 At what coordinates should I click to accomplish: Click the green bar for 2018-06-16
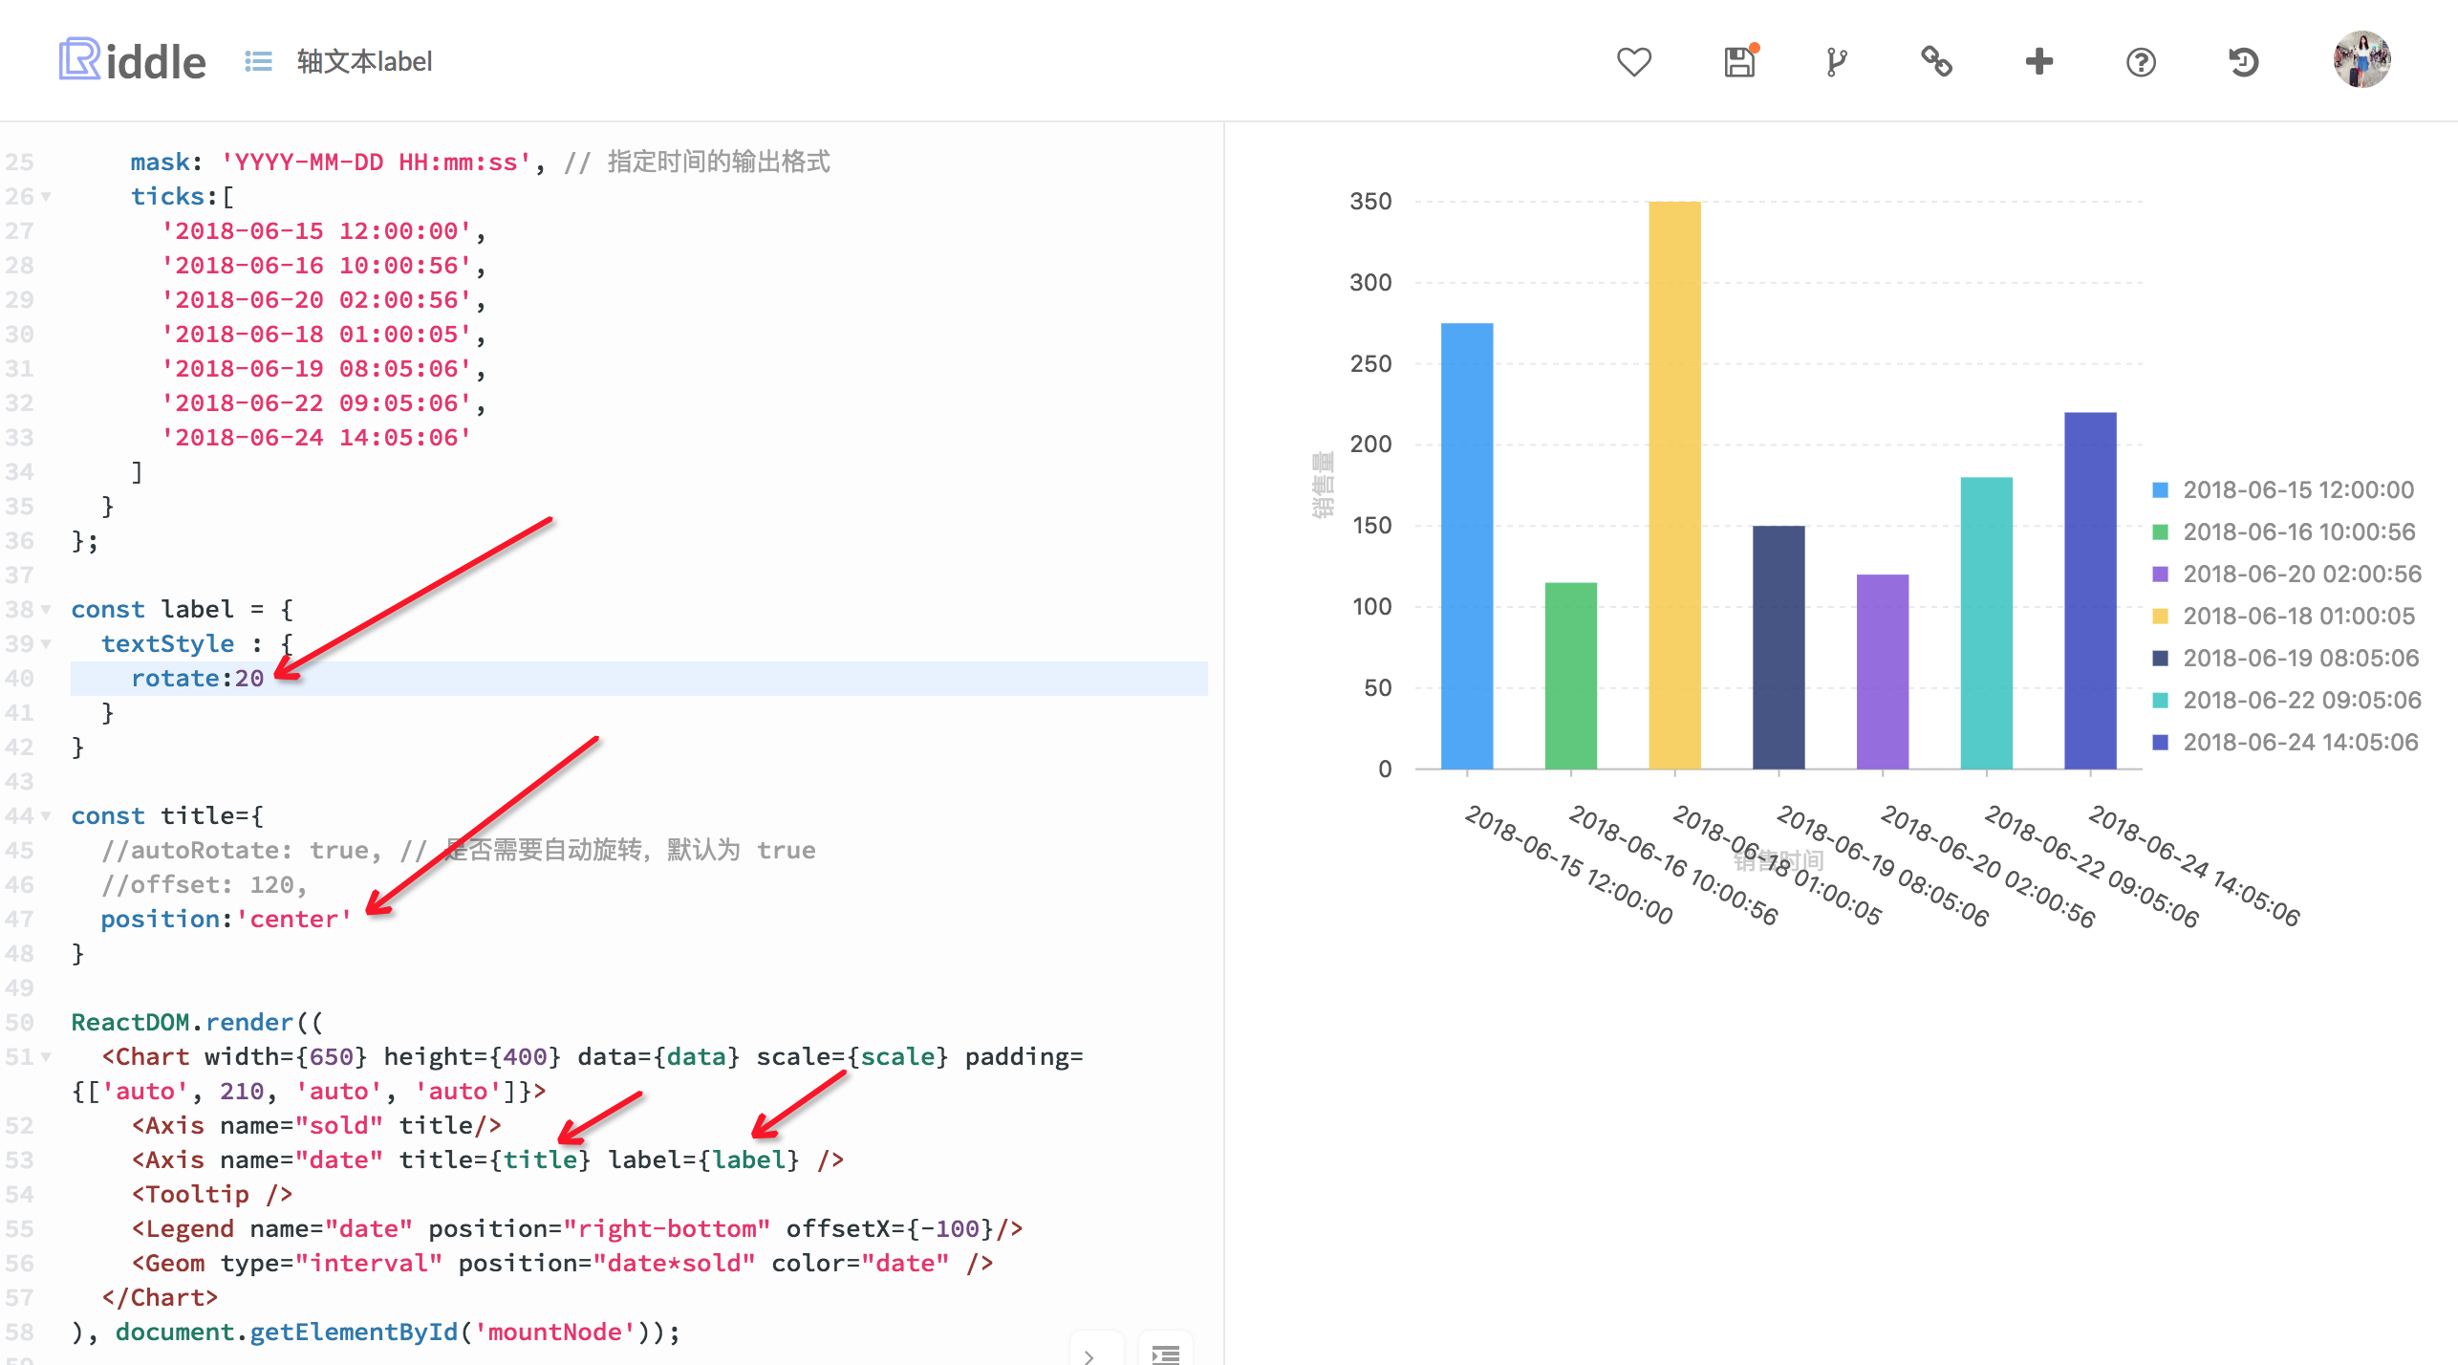(x=1571, y=675)
